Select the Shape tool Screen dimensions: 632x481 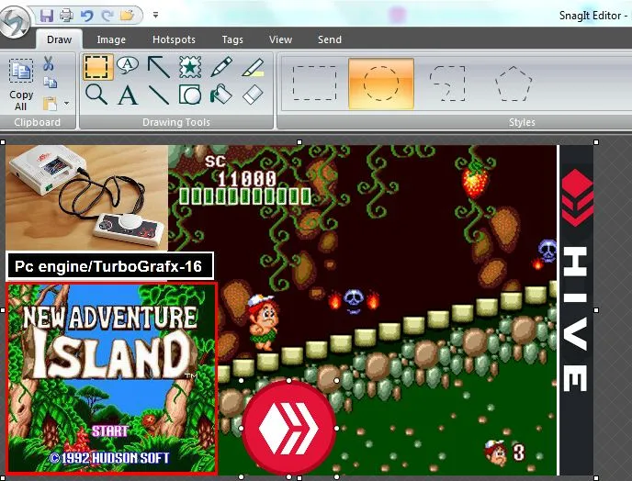[190, 95]
